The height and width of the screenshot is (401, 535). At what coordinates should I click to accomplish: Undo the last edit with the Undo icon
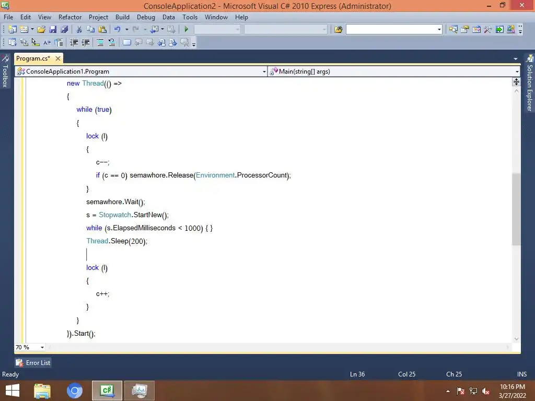coord(118,29)
